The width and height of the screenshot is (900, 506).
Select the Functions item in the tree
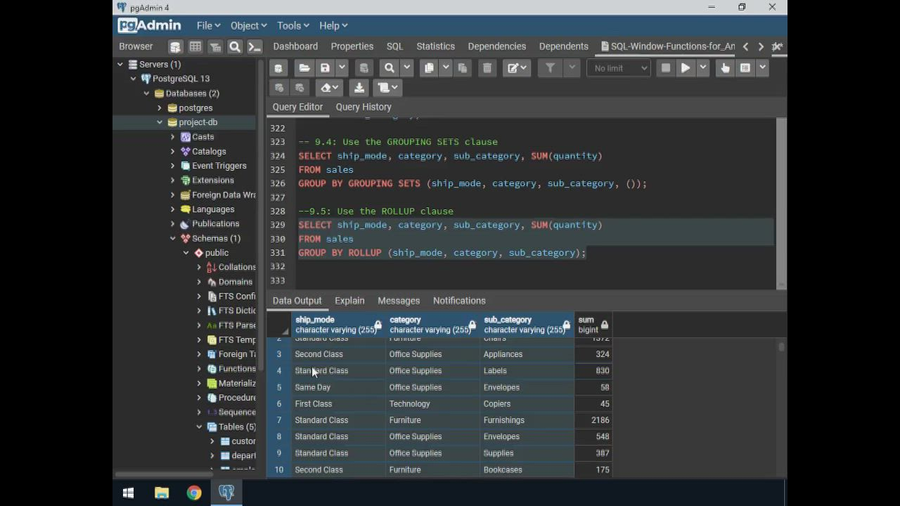click(236, 368)
